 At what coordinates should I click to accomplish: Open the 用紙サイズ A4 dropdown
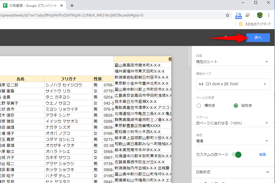tap(233, 84)
